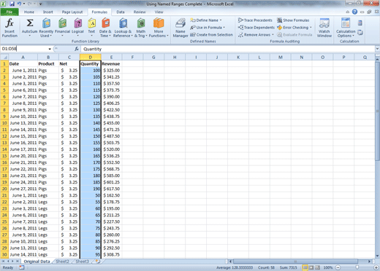Click Trace Dependents
This screenshot has height=271, width=380.
coord(256,28)
